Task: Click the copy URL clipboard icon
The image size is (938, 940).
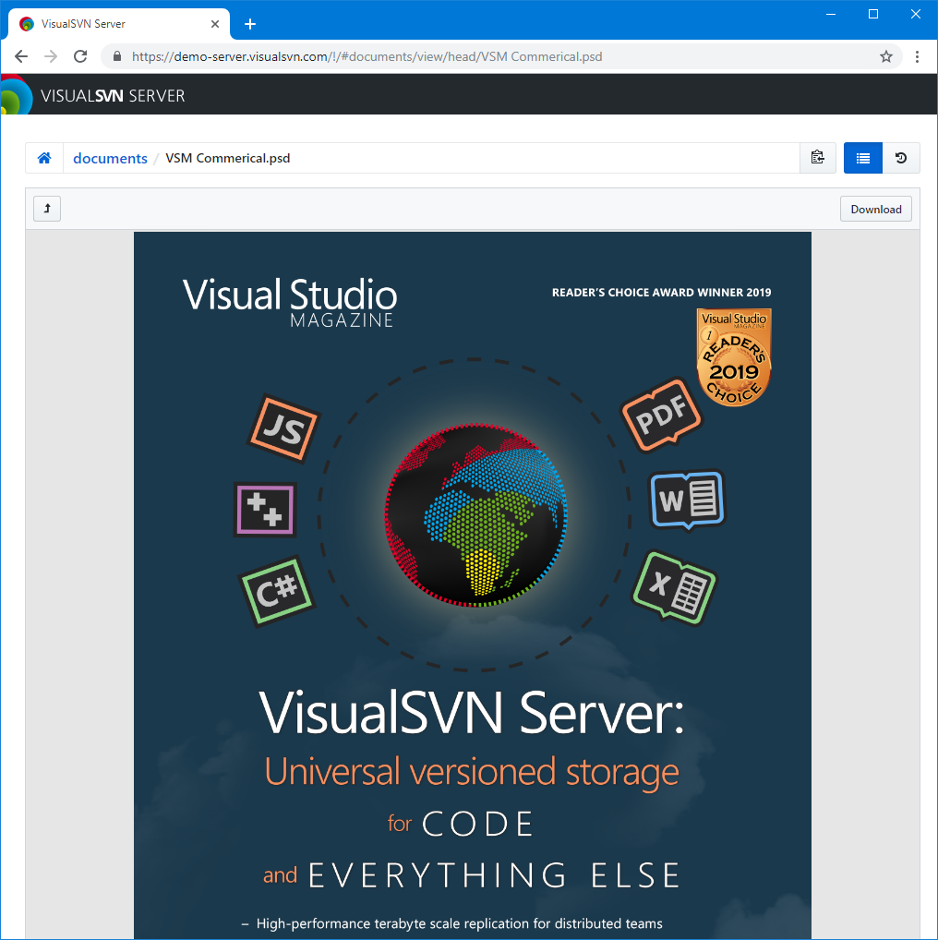Action: pos(817,158)
